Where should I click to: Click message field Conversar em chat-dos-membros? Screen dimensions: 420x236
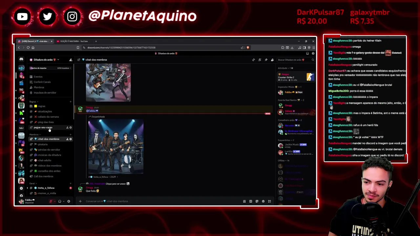(x=162, y=201)
